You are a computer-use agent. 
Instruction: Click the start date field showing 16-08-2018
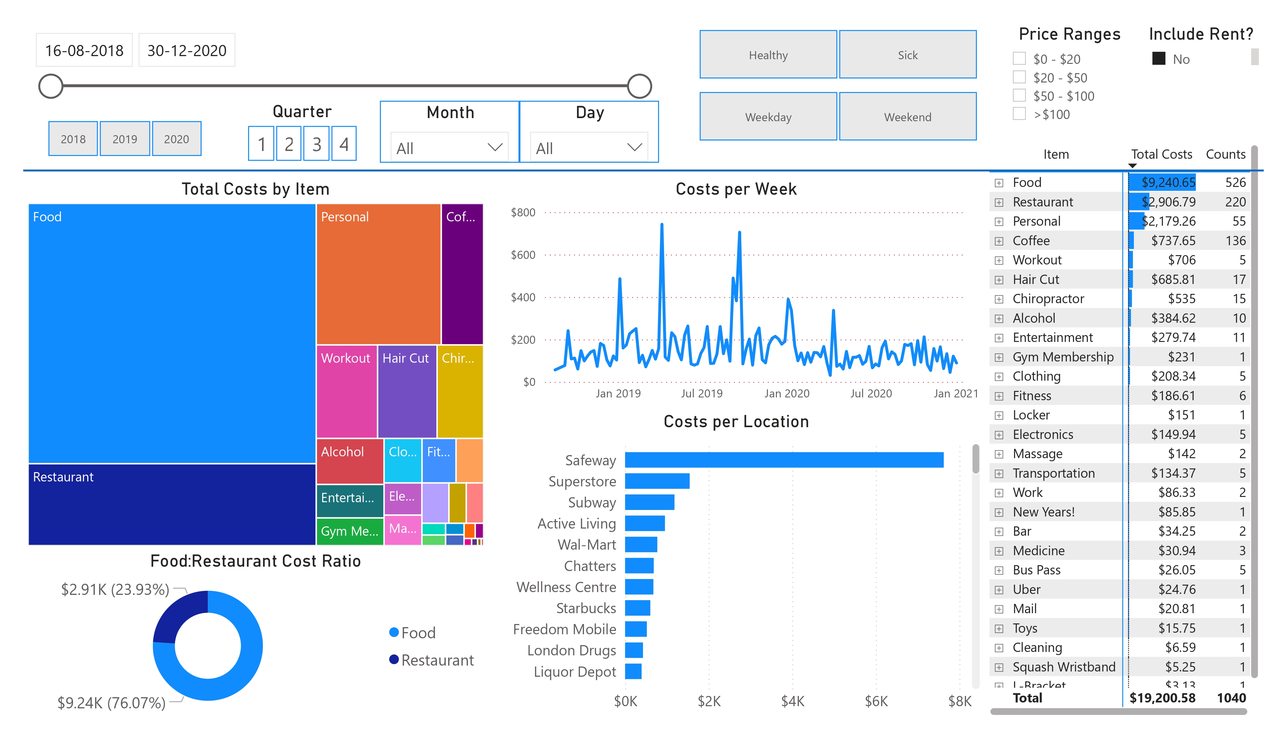(84, 50)
